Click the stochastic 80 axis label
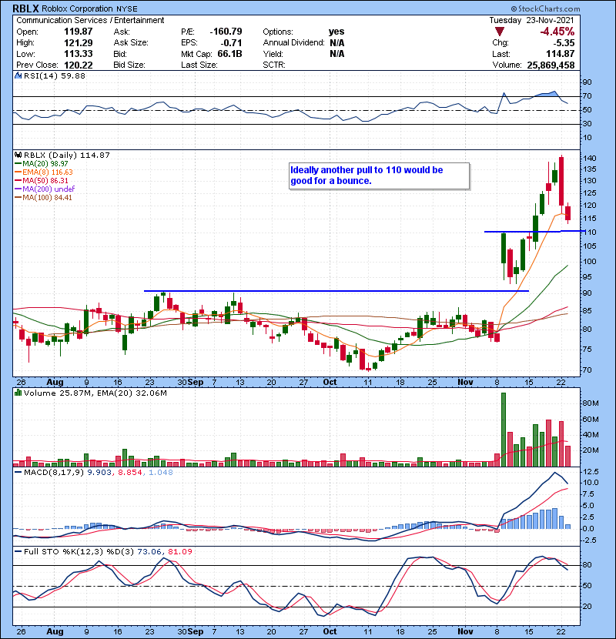 tap(587, 565)
